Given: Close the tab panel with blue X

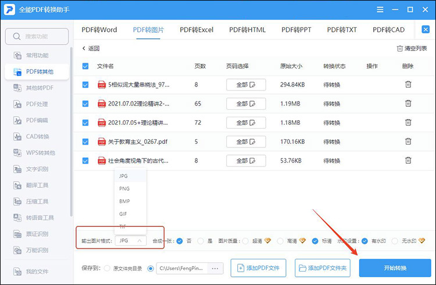Looking at the screenshot, I should [426, 30].
